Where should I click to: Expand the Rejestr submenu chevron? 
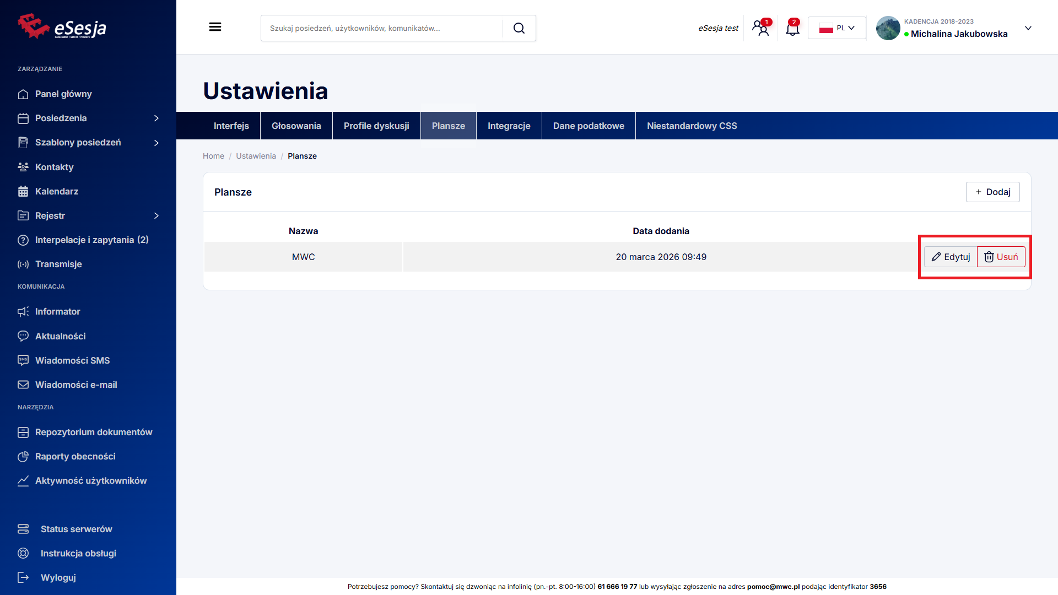coord(156,215)
